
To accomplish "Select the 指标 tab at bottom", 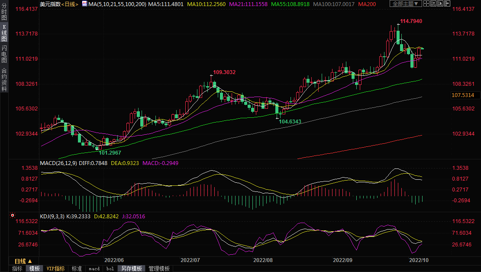I will pyautogui.click(x=17, y=269).
